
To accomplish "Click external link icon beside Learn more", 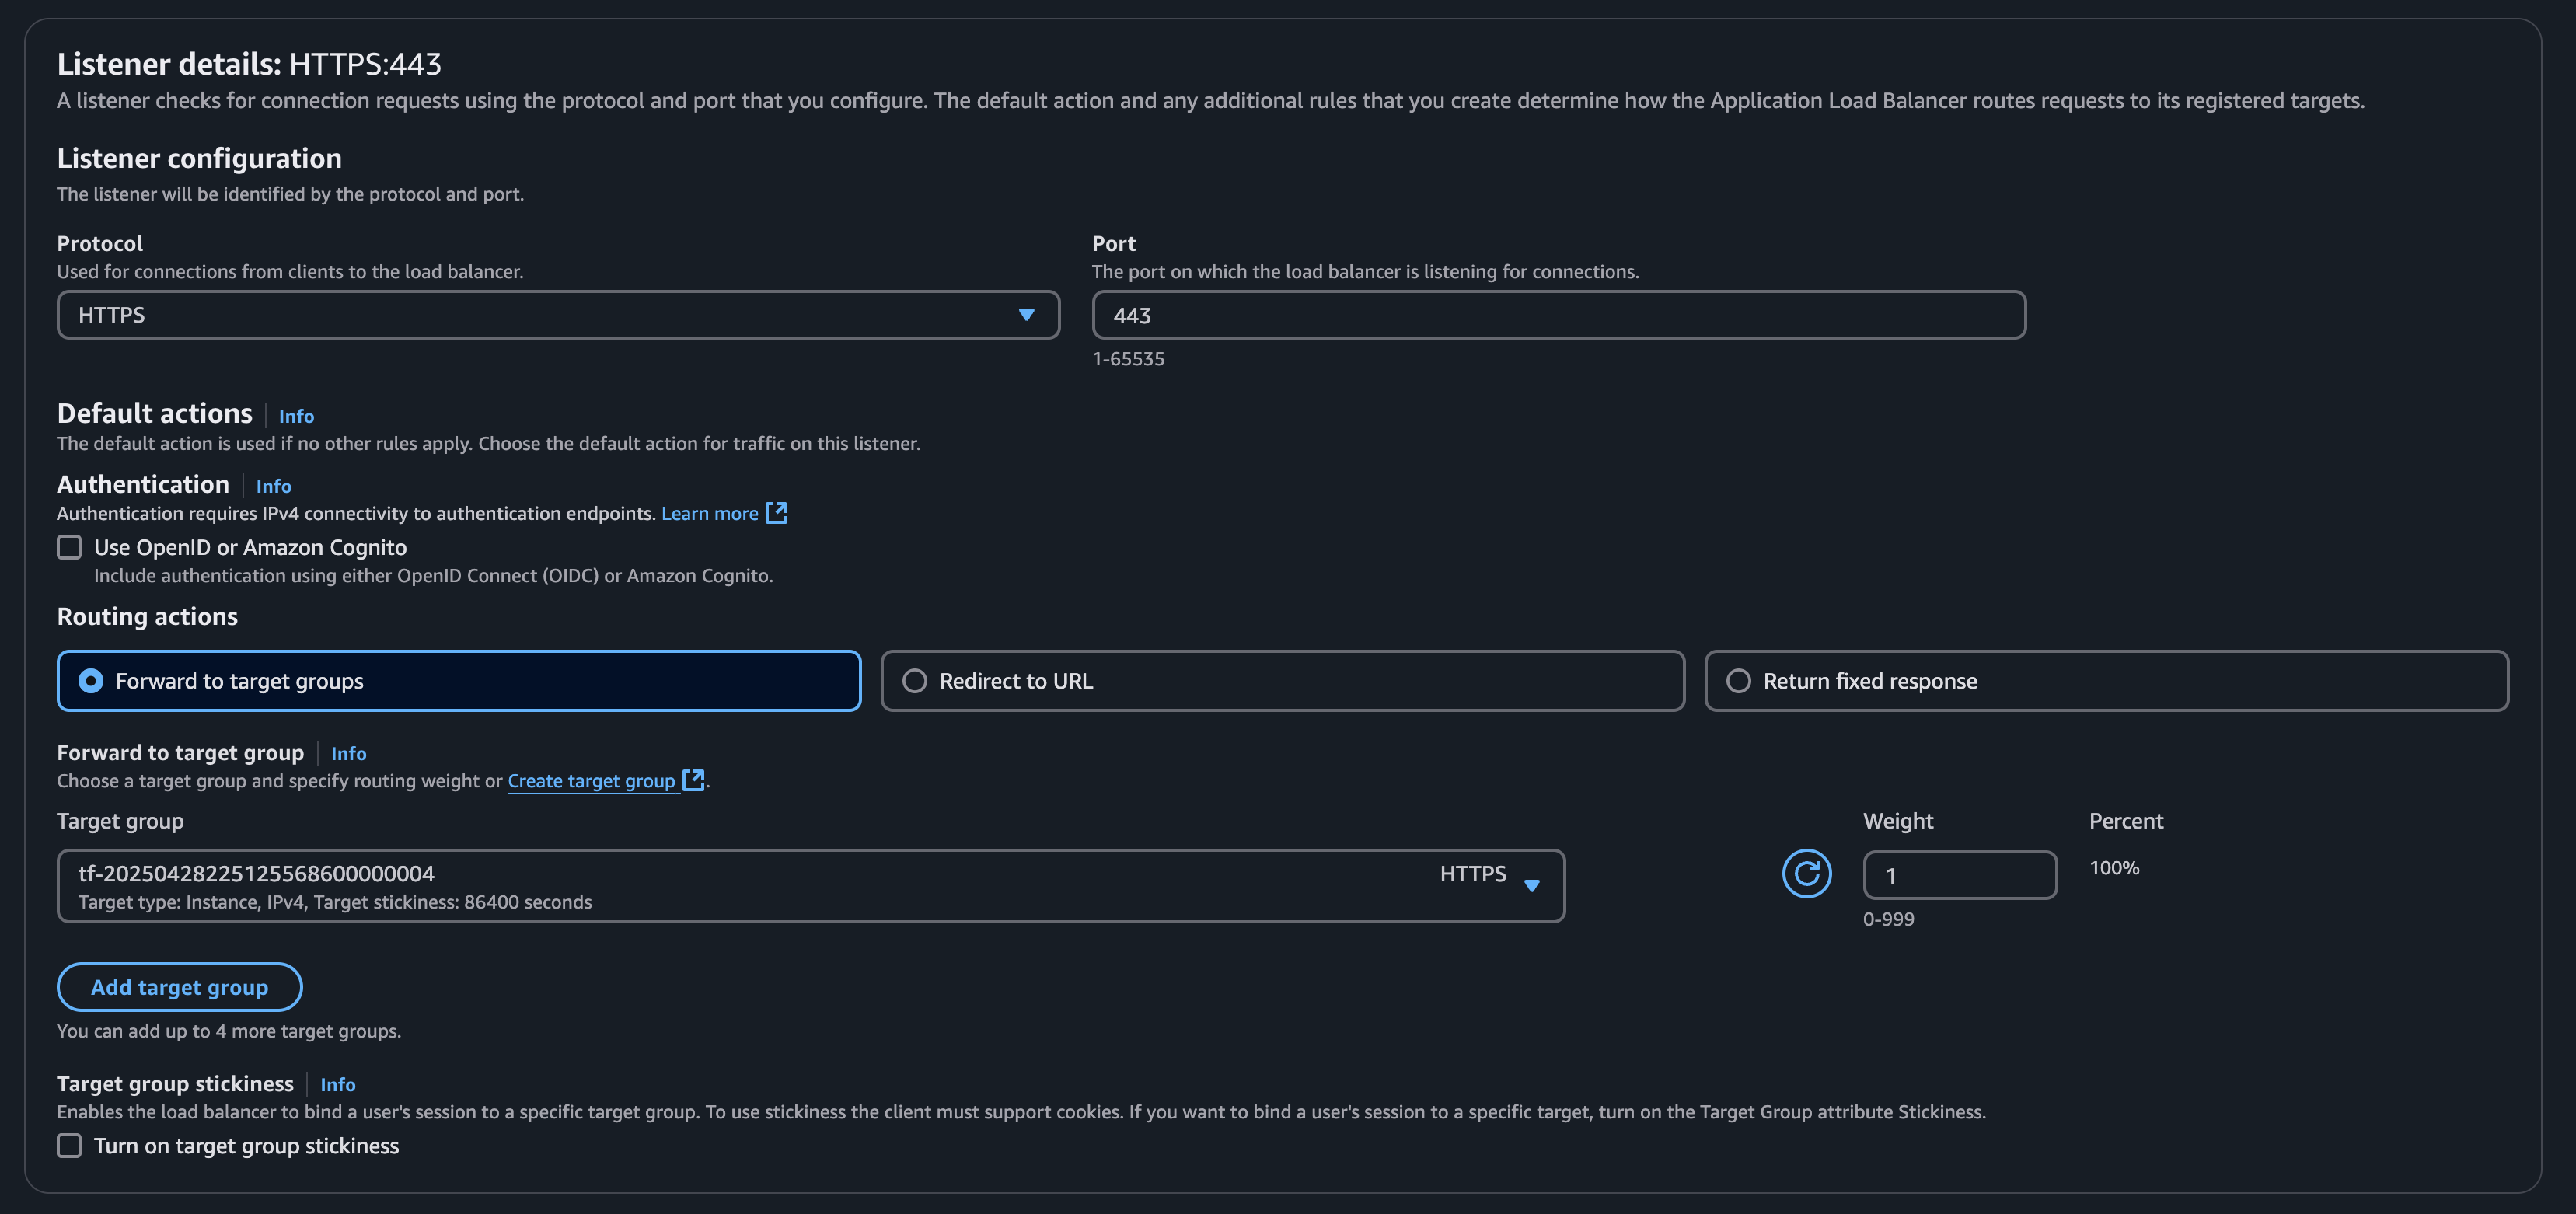I will click(776, 513).
